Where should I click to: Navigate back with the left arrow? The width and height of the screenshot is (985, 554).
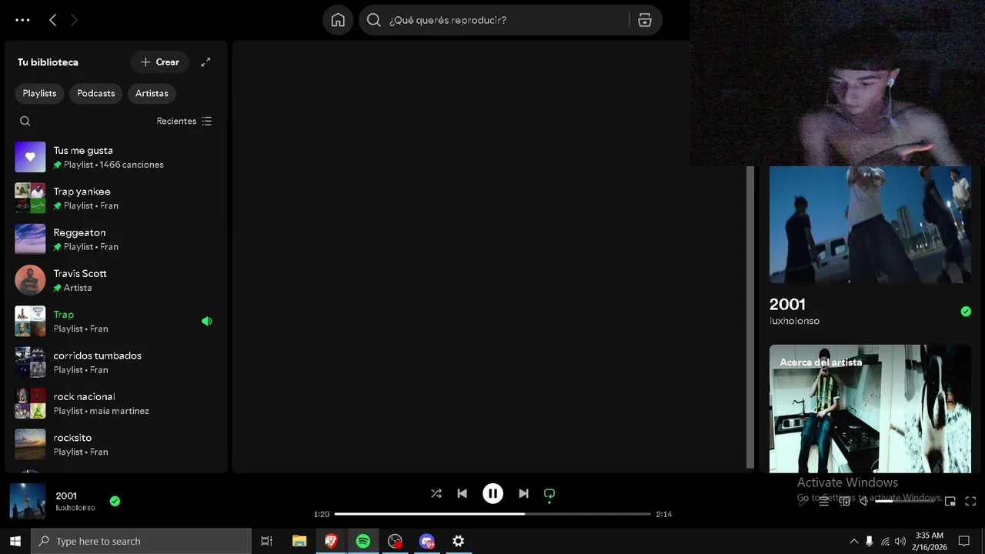click(x=52, y=20)
